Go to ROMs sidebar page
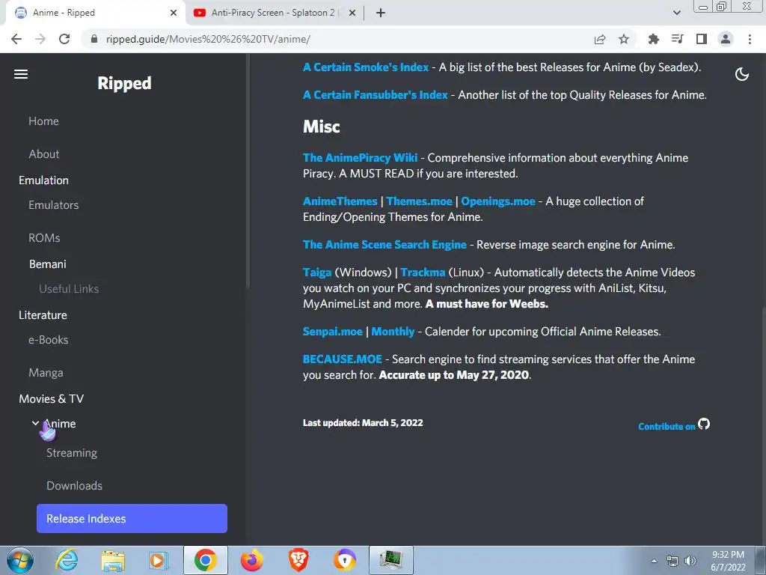 pyautogui.click(x=44, y=237)
